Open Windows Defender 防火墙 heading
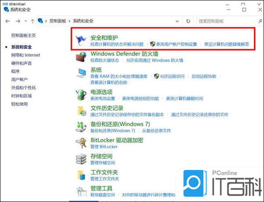The image size is (264, 202). [124, 54]
